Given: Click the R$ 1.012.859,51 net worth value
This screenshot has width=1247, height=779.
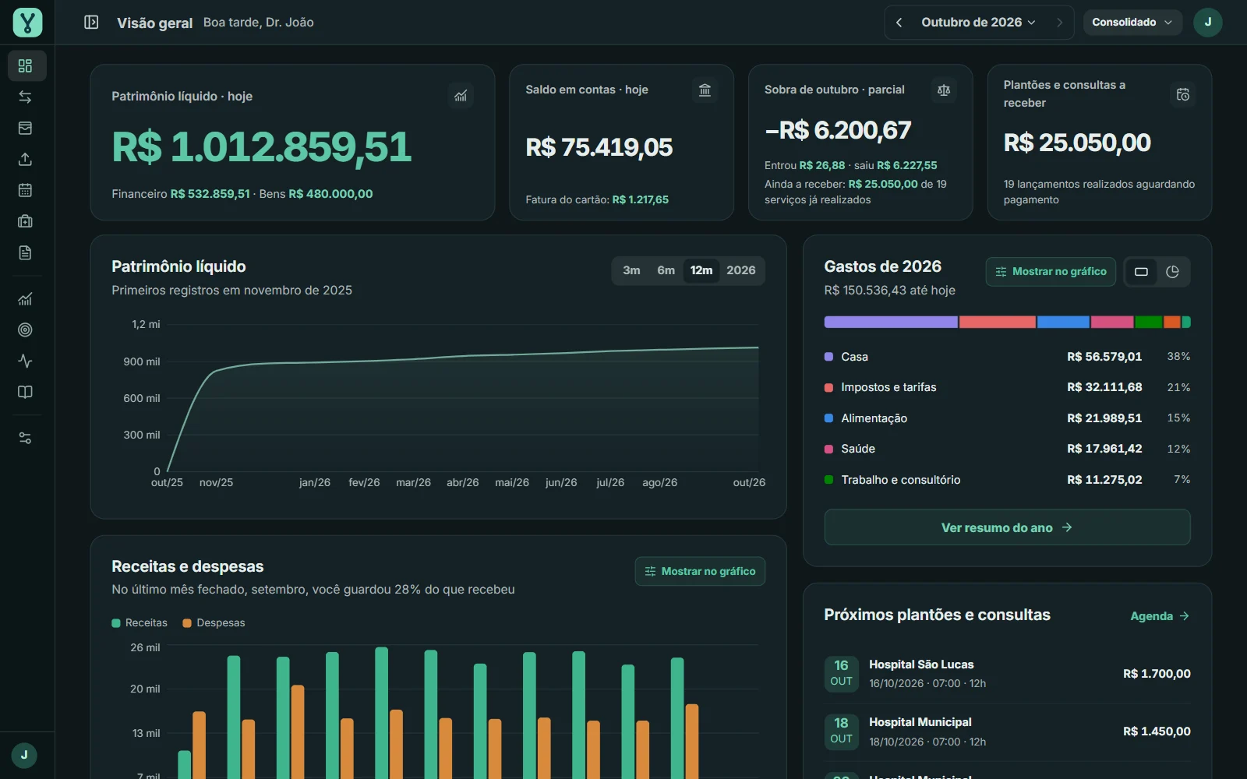Looking at the screenshot, I should coord(261,147).
